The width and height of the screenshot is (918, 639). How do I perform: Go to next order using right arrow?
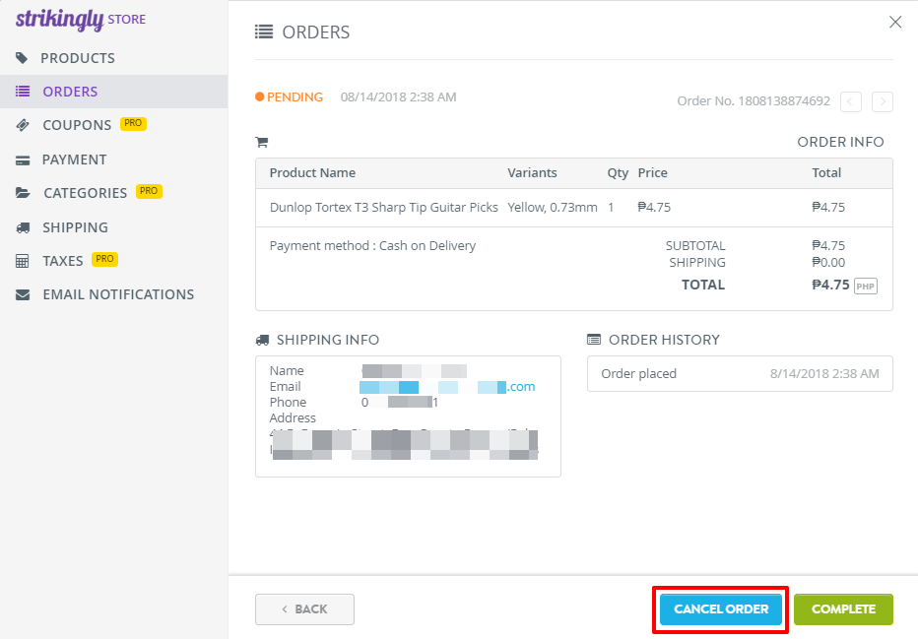[883, 101]
